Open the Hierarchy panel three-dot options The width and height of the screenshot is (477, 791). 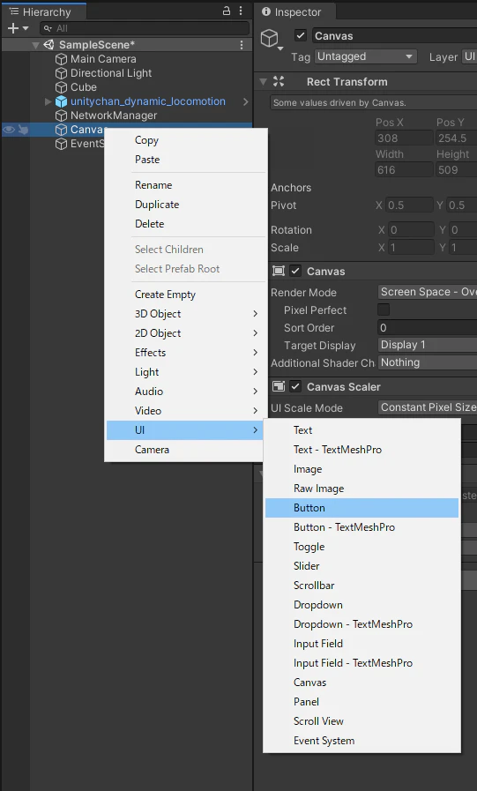(241, 11)
